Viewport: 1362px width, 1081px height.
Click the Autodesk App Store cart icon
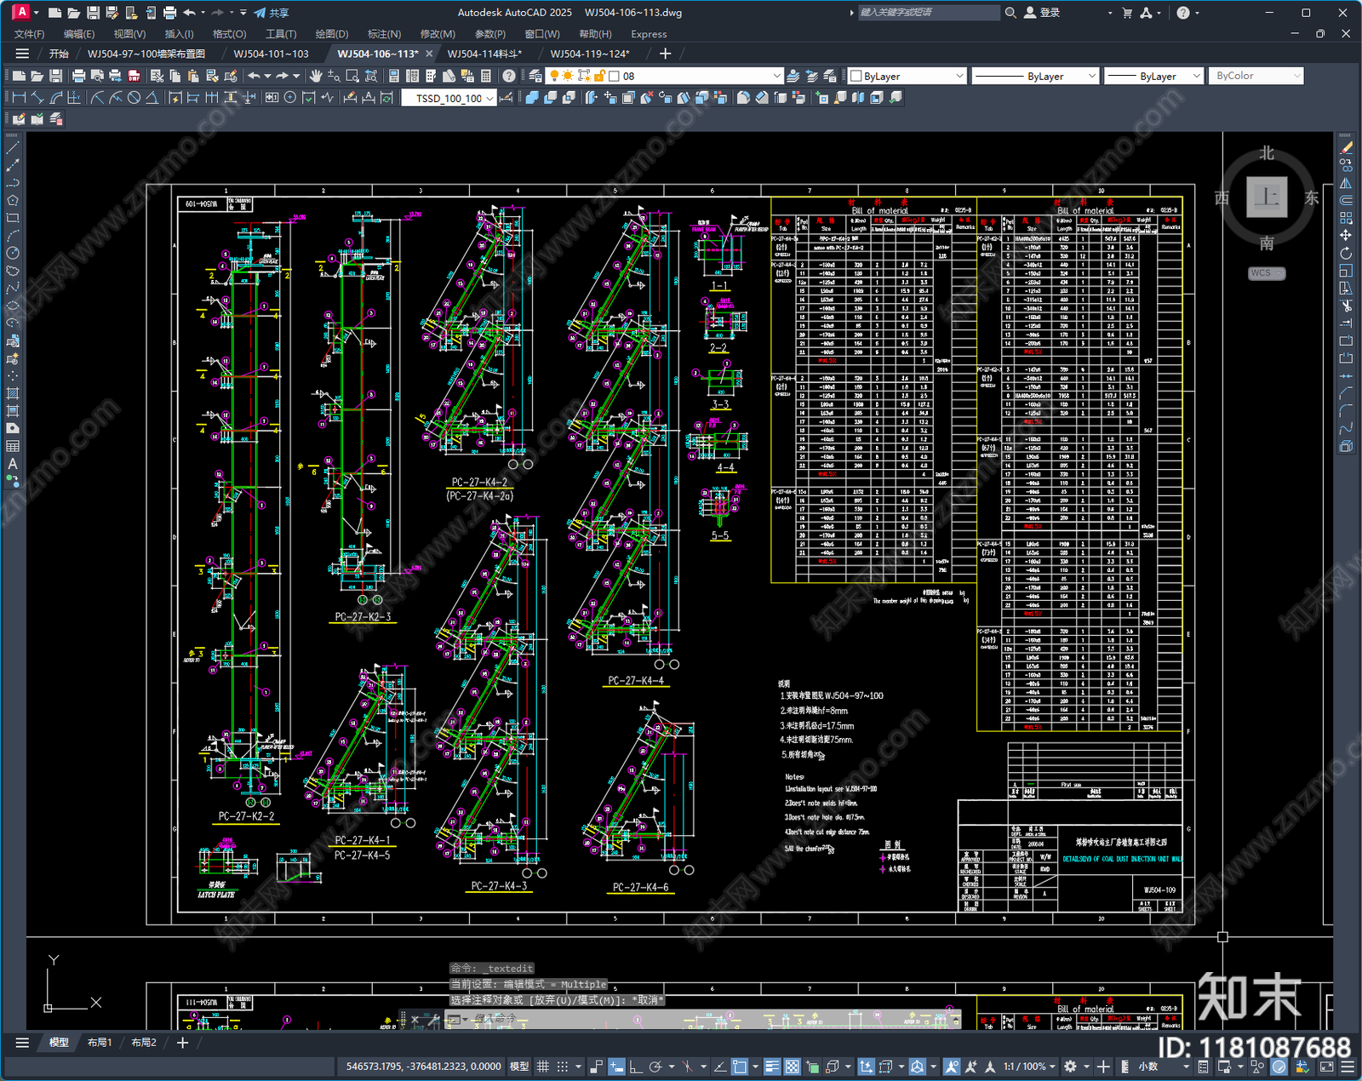click(1127, 13)
